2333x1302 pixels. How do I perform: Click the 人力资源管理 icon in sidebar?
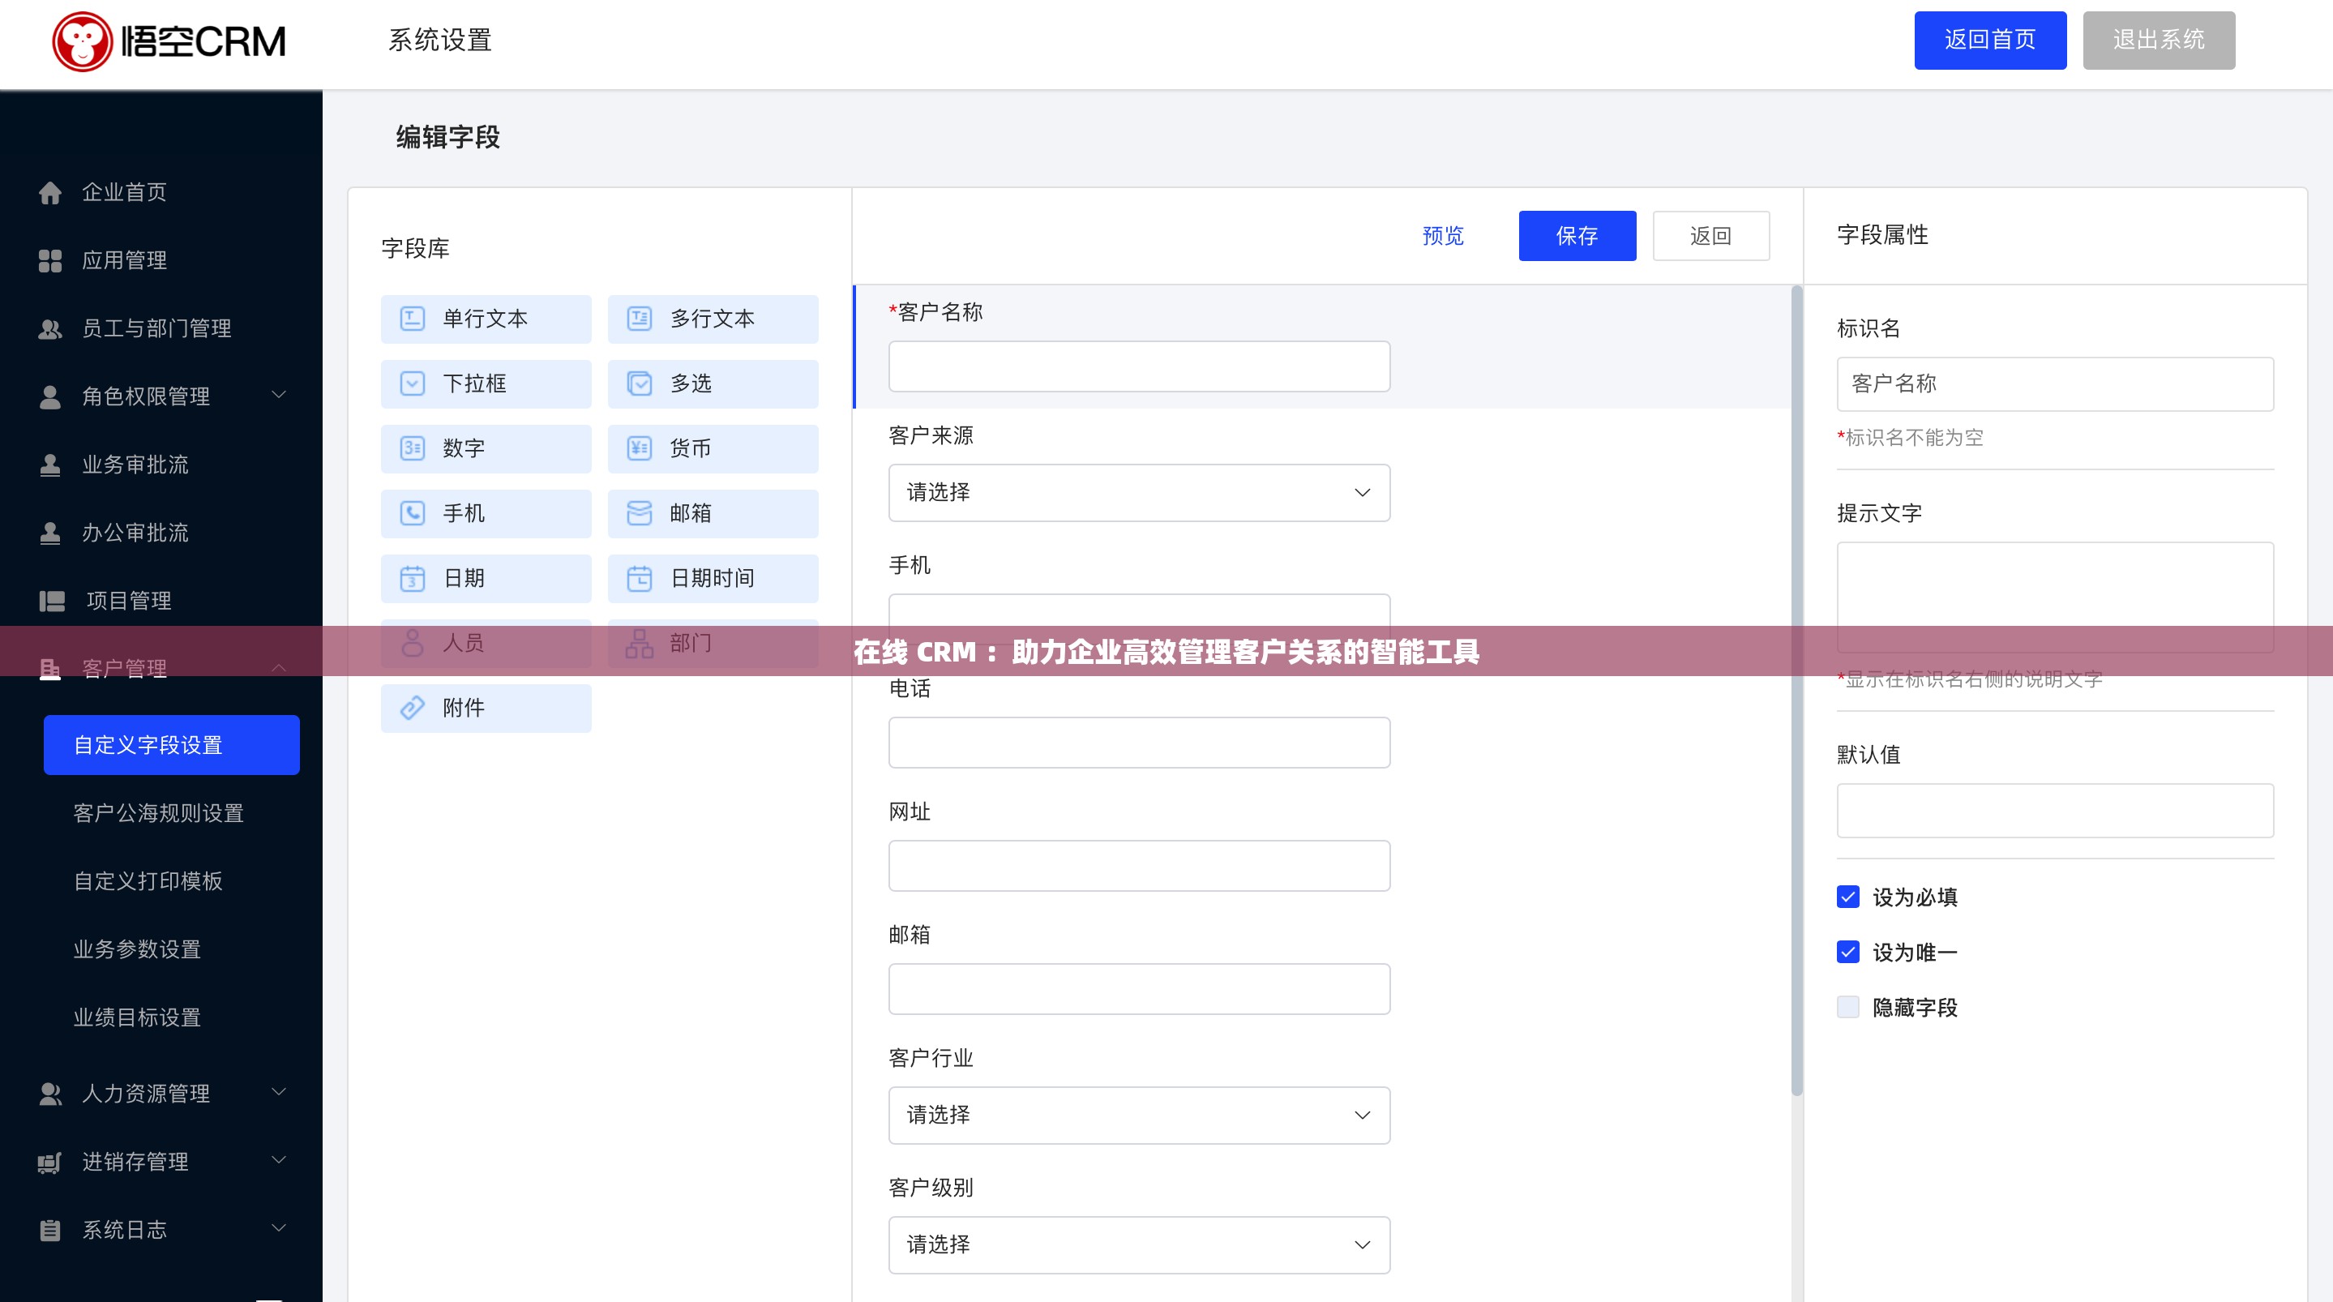pyautogui.click(x=49, y=1094)
